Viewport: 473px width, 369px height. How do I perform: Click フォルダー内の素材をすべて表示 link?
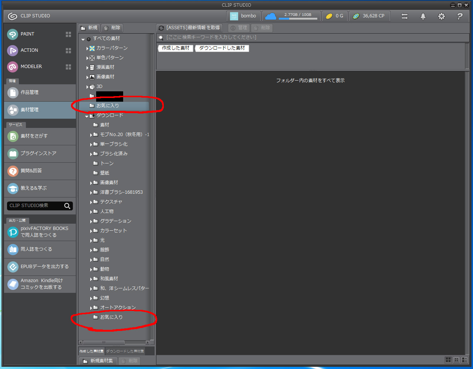(x=310, y=81)
